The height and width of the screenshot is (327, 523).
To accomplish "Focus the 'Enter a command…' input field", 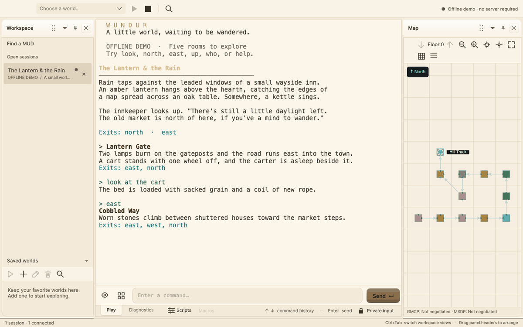I will coord(247,295).
